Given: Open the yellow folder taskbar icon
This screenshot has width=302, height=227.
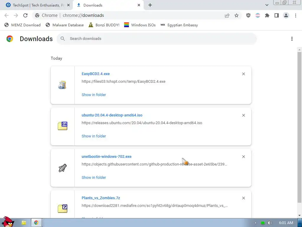Looking at the screenshot, I should pos(24,223).
